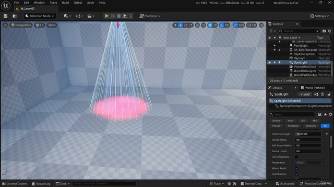Select VolumetricCloud in the Outliner
The image size is (334, 187).
(x=305, y=67)
